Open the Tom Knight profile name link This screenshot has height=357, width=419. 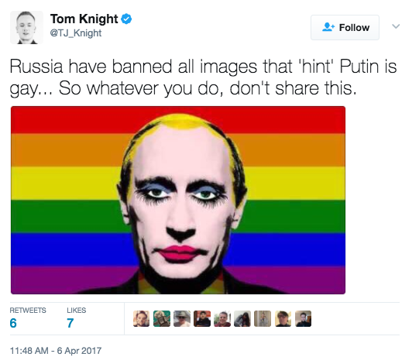pos(84,19)
